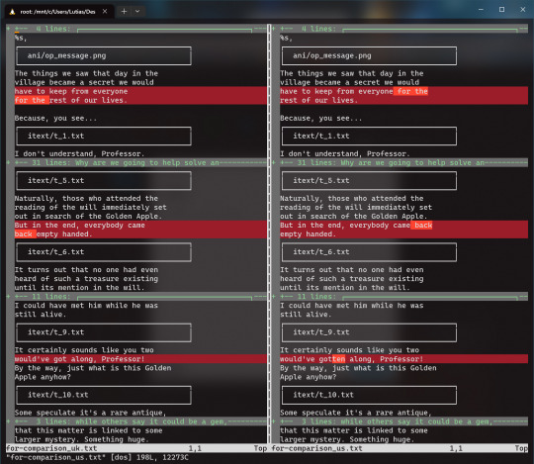This screenshot has height=464, width=534.
Task: Click 'still alive.' line in left pane
Action: coord(41,315)
